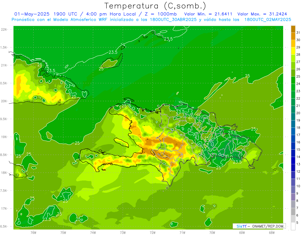
Task: Click the dark orange legend swatch above 31
Action: tap(293, 29)
